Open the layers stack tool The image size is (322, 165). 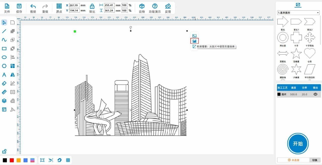pyautogui.click(x=4, y=101)
